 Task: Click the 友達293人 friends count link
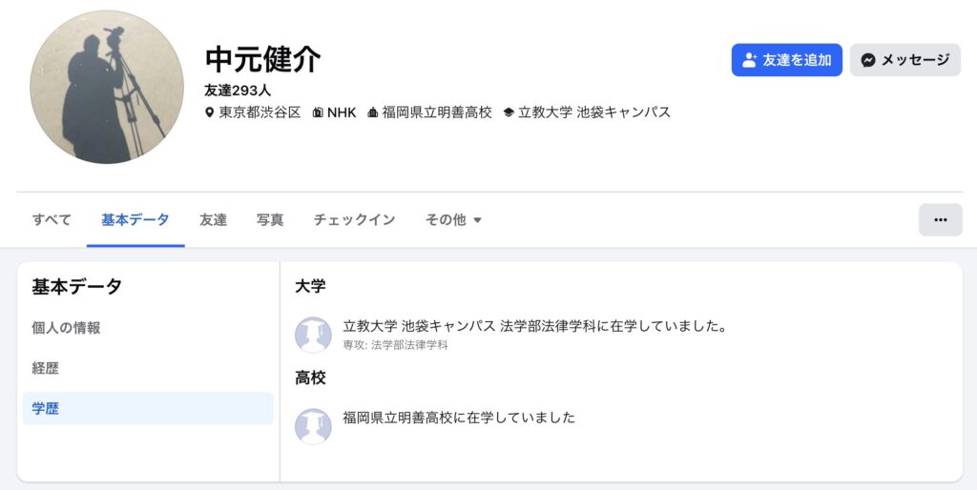pyautogui.click(x=238, y=91)
